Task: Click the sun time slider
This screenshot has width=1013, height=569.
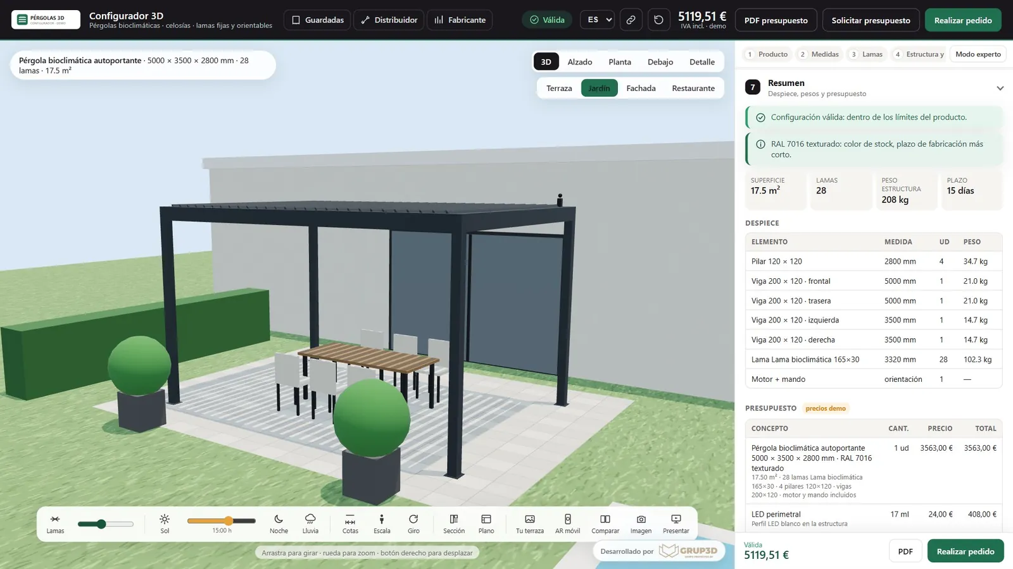Action: [221, 521]
